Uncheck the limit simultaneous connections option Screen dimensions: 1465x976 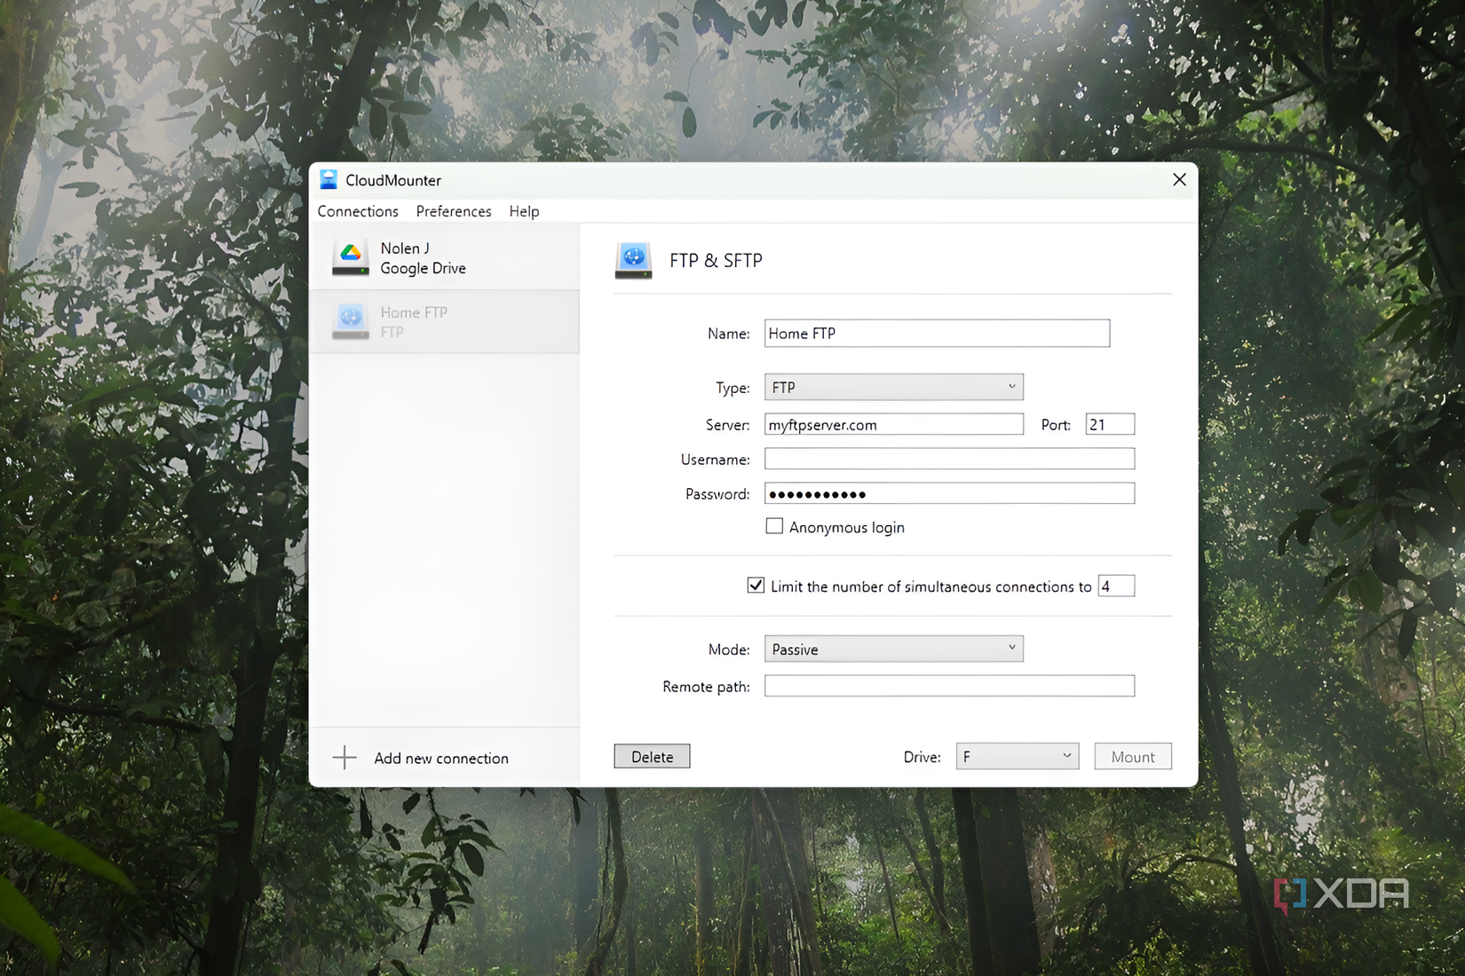point(756,585)
